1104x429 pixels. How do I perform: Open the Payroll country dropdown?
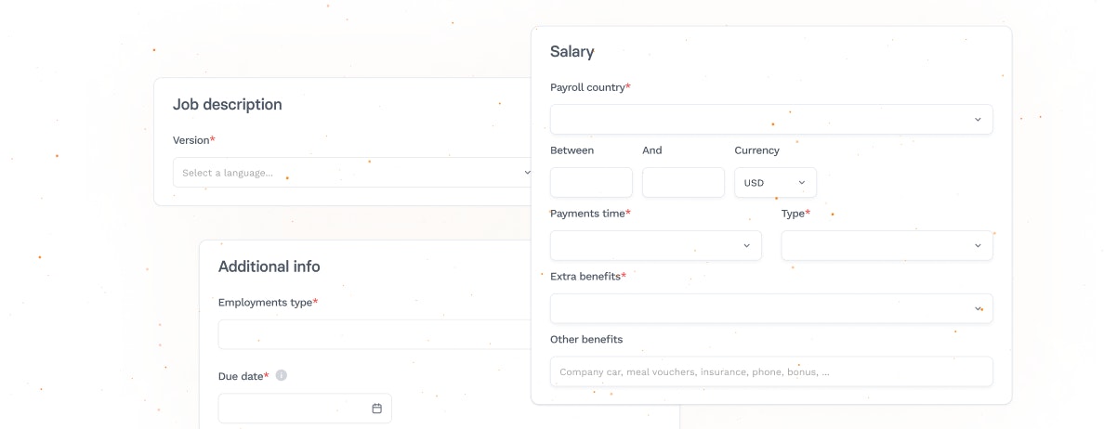click(x=771, y=120)
